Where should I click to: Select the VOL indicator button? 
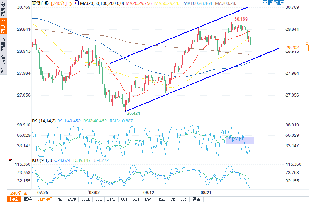99,199
